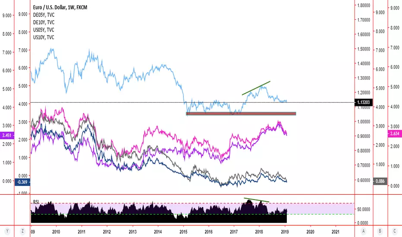This screenshot has height=237, width=402.
Task: Click the purple 2.451 price tag
Action: pyautogui.click(x=7, y=135)
